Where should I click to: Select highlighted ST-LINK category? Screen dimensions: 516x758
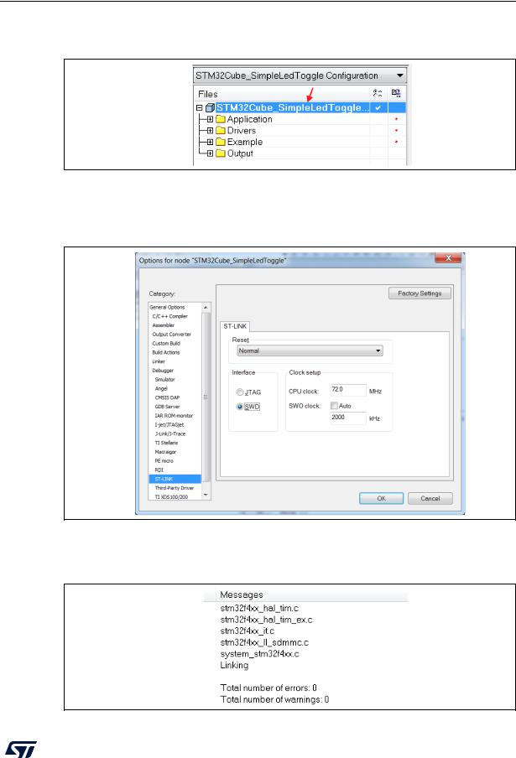click(175, 479)
